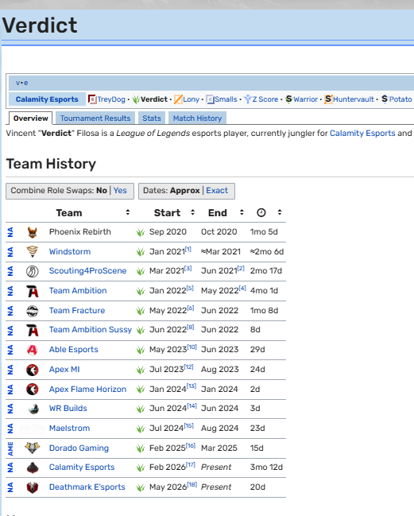Click the NA region icon in Maelstrom row

[x=10, y=429]
